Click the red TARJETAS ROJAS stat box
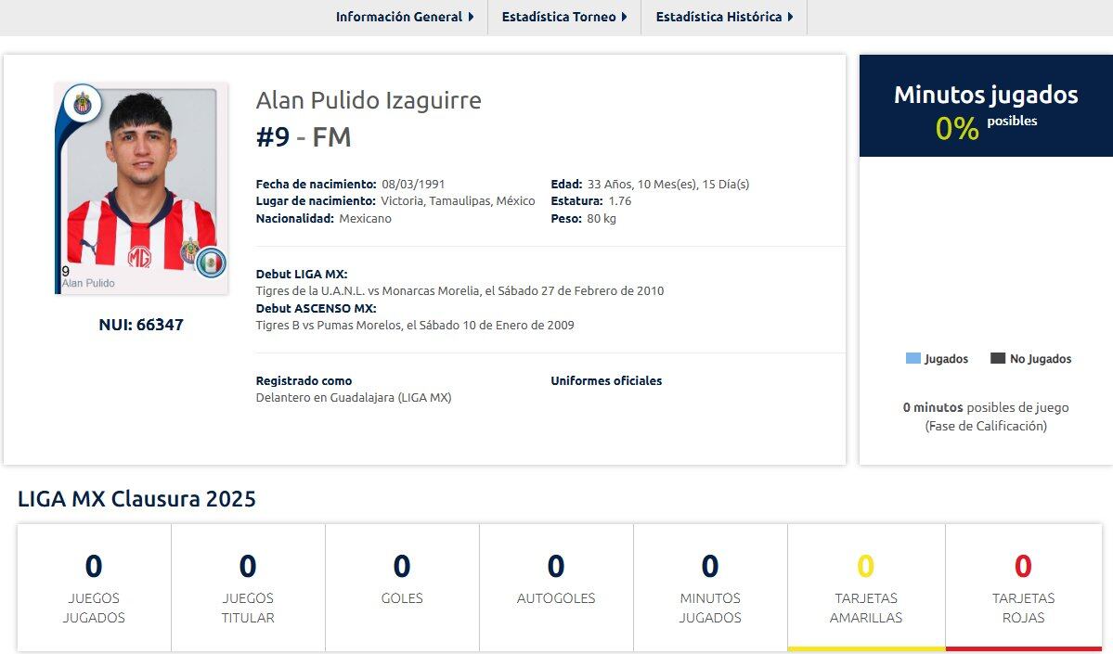Image resolution: width=1113 pixels, height=654 pixels. 1020,586
